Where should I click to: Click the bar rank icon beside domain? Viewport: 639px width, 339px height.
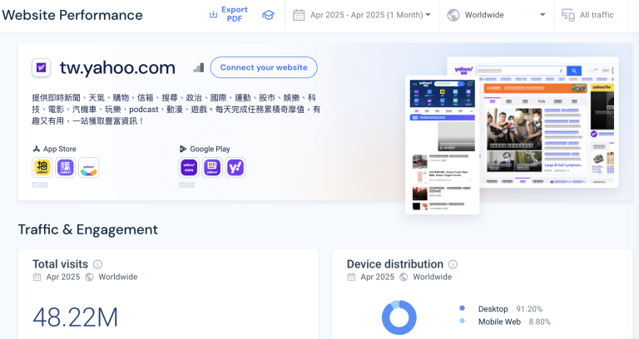pos(199,67)
